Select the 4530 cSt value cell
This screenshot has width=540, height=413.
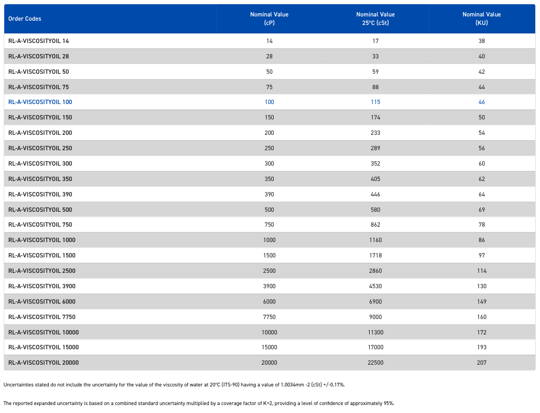pyautogui.click(x=376, y=286)
